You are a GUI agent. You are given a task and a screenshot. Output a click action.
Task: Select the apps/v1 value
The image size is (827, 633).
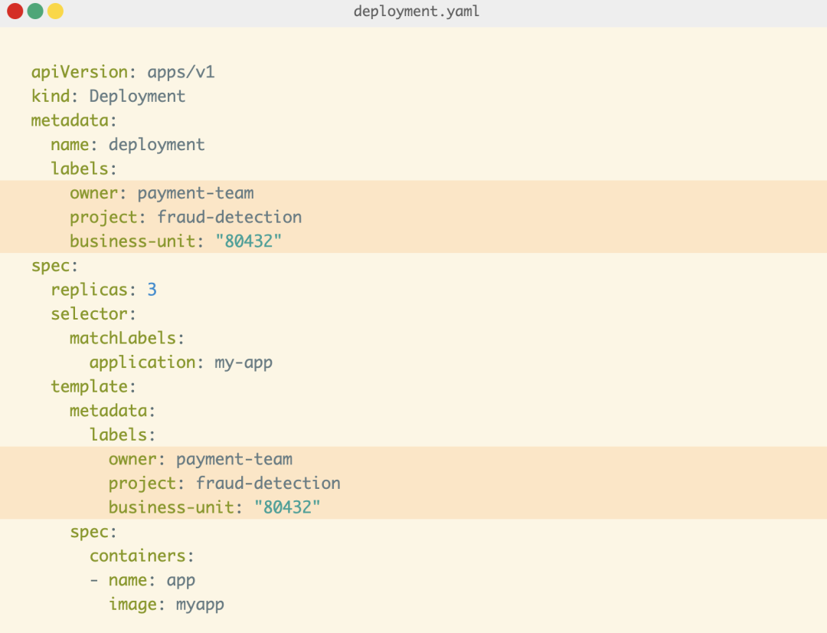(181, 72)
